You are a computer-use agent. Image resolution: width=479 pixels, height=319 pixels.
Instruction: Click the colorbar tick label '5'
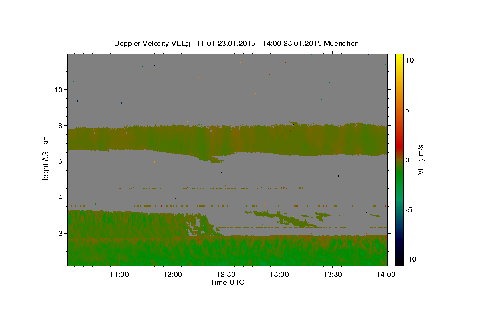point(408,110)
